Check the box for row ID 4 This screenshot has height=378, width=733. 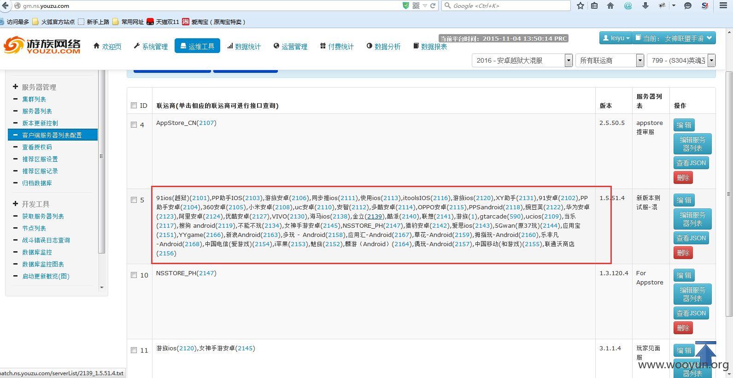pos(134,124)
